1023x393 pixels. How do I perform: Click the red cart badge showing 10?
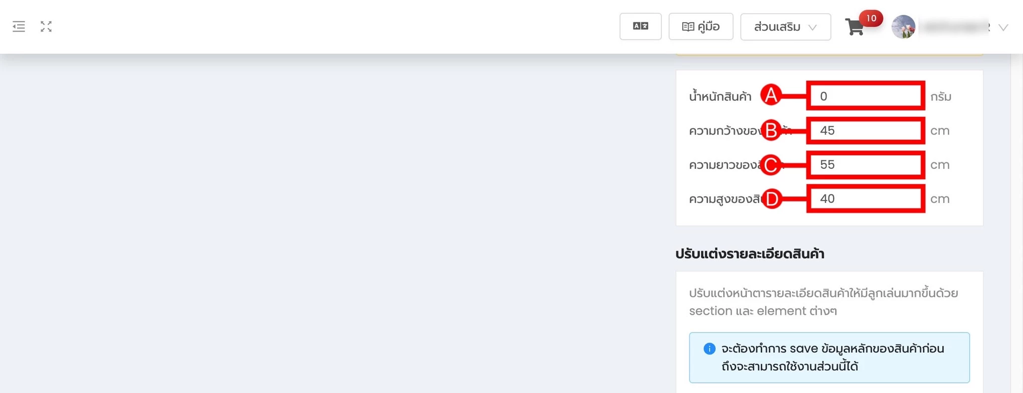871,18
